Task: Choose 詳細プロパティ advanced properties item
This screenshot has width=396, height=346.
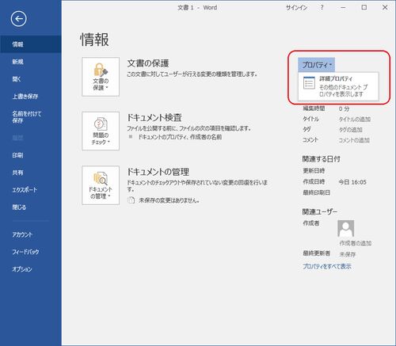Action: [338, 86]
